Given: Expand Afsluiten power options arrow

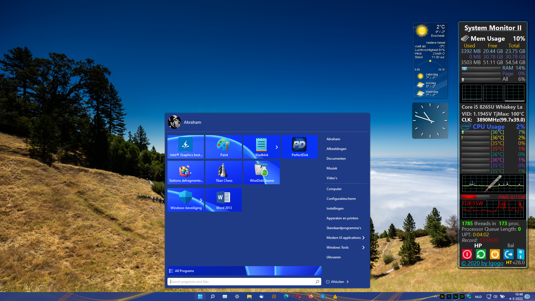Looking at the screenshot, I should pyautogui.click(x=347, y=282).
